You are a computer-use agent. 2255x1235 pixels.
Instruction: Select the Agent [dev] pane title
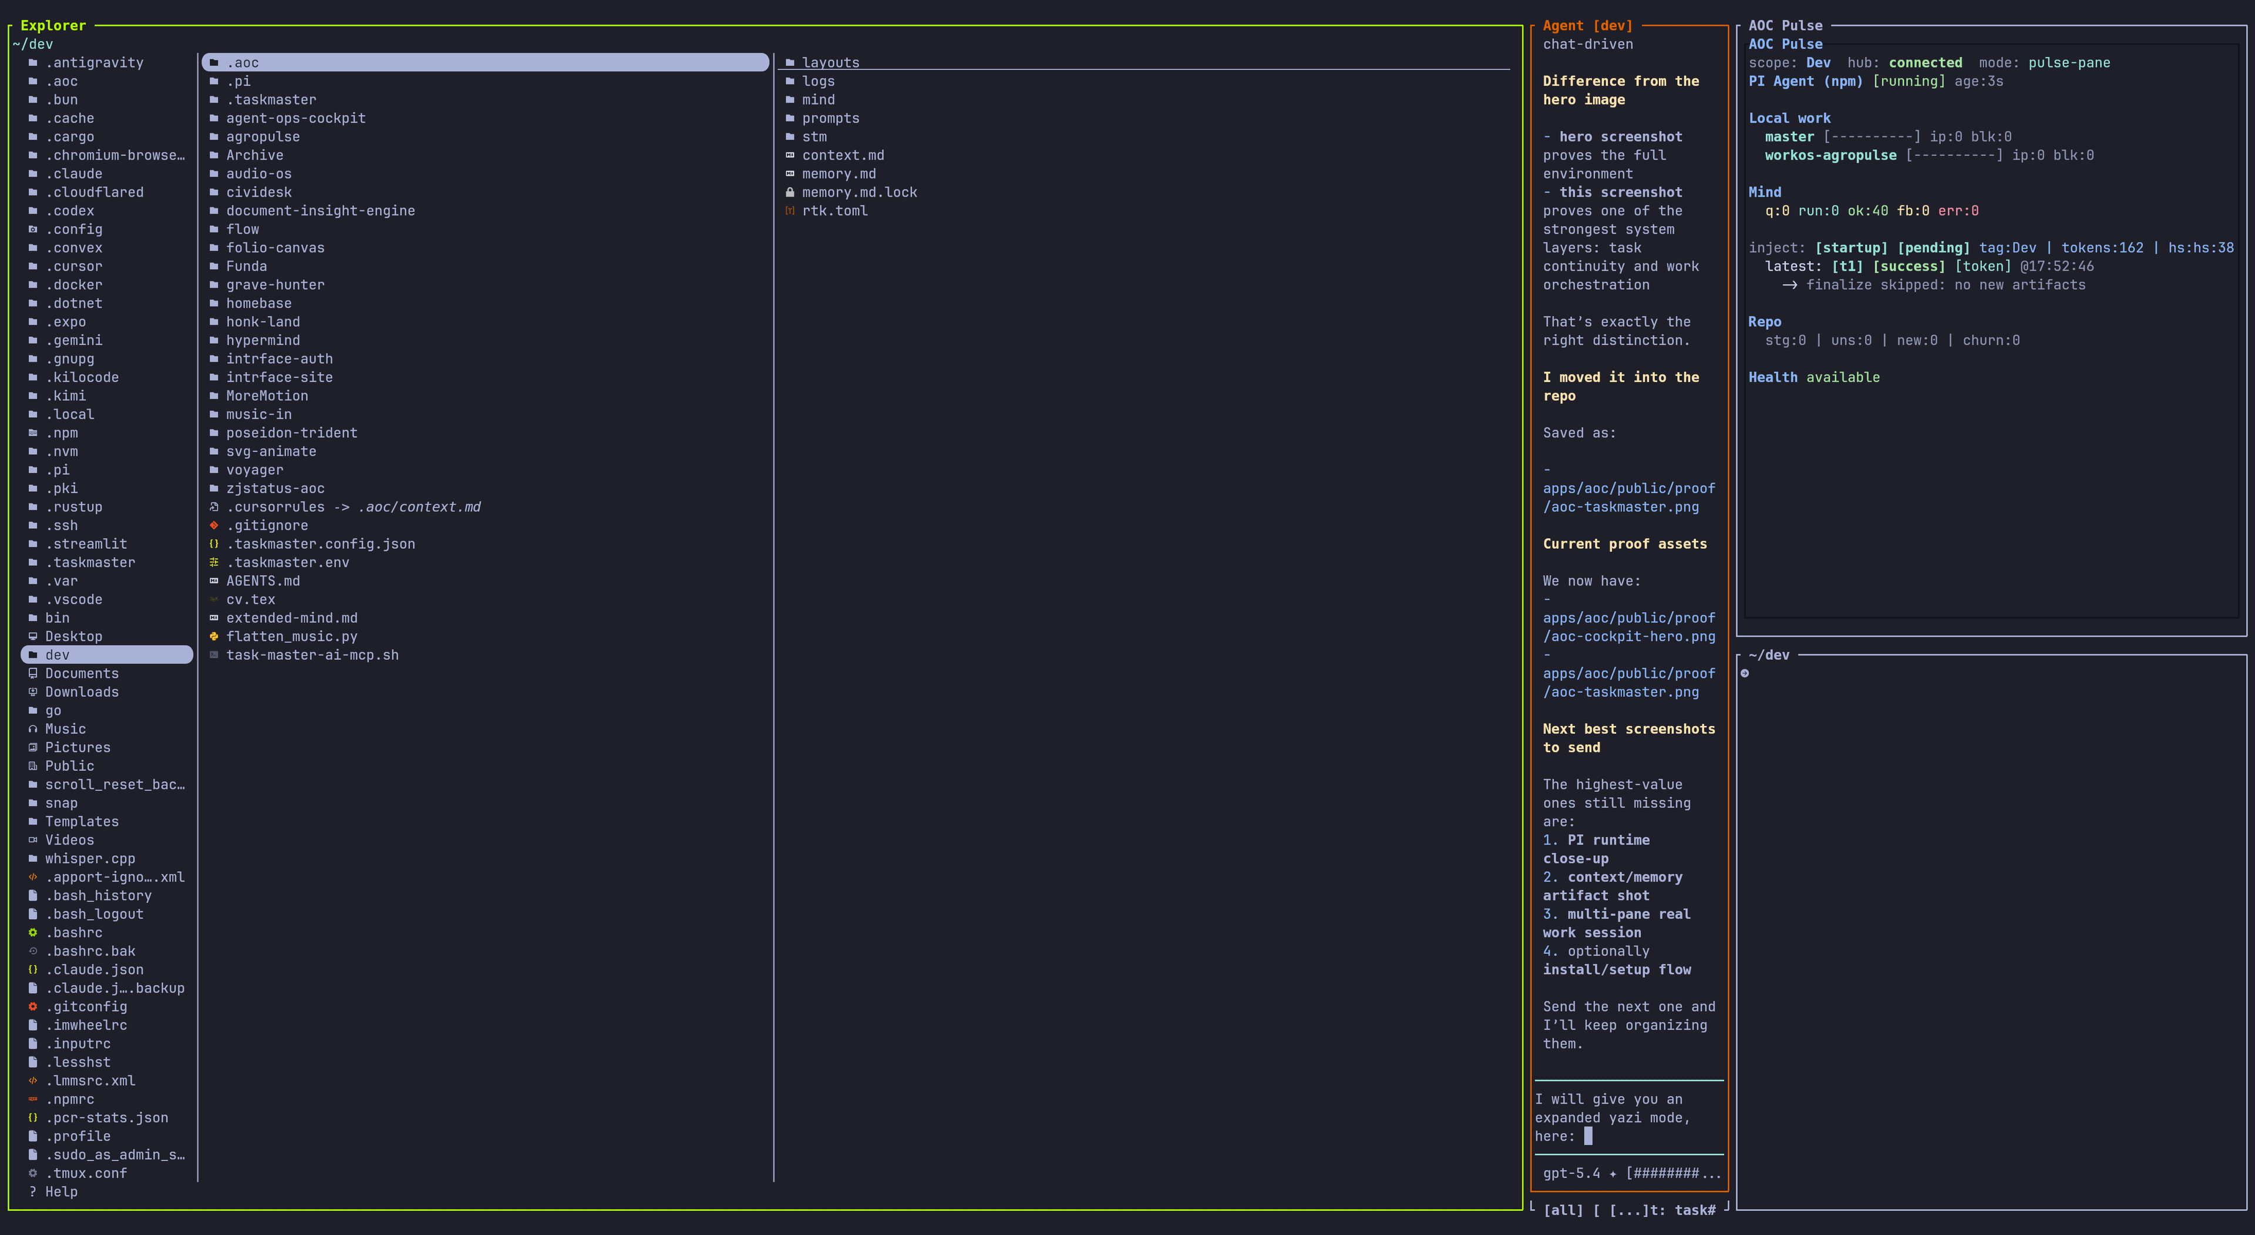1586,25
